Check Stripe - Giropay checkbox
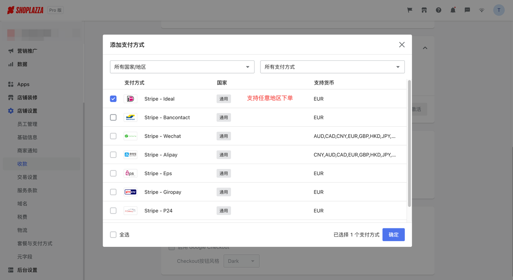The image size is (513, 280). 113,192
